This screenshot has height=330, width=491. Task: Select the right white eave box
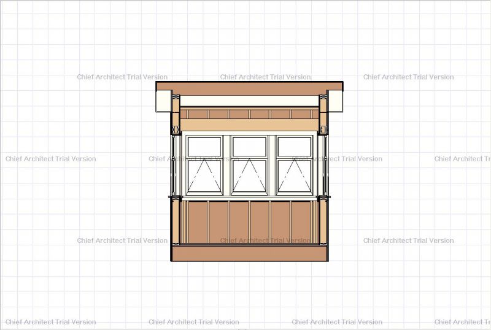335,101
